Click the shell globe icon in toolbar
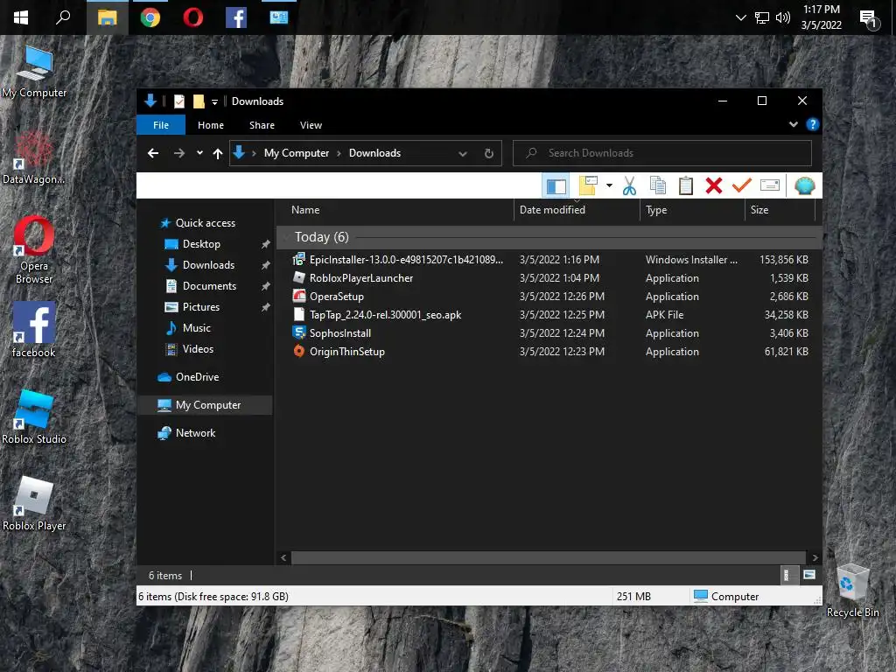Viewport: 896px width, 672px height. coord(805,185)
